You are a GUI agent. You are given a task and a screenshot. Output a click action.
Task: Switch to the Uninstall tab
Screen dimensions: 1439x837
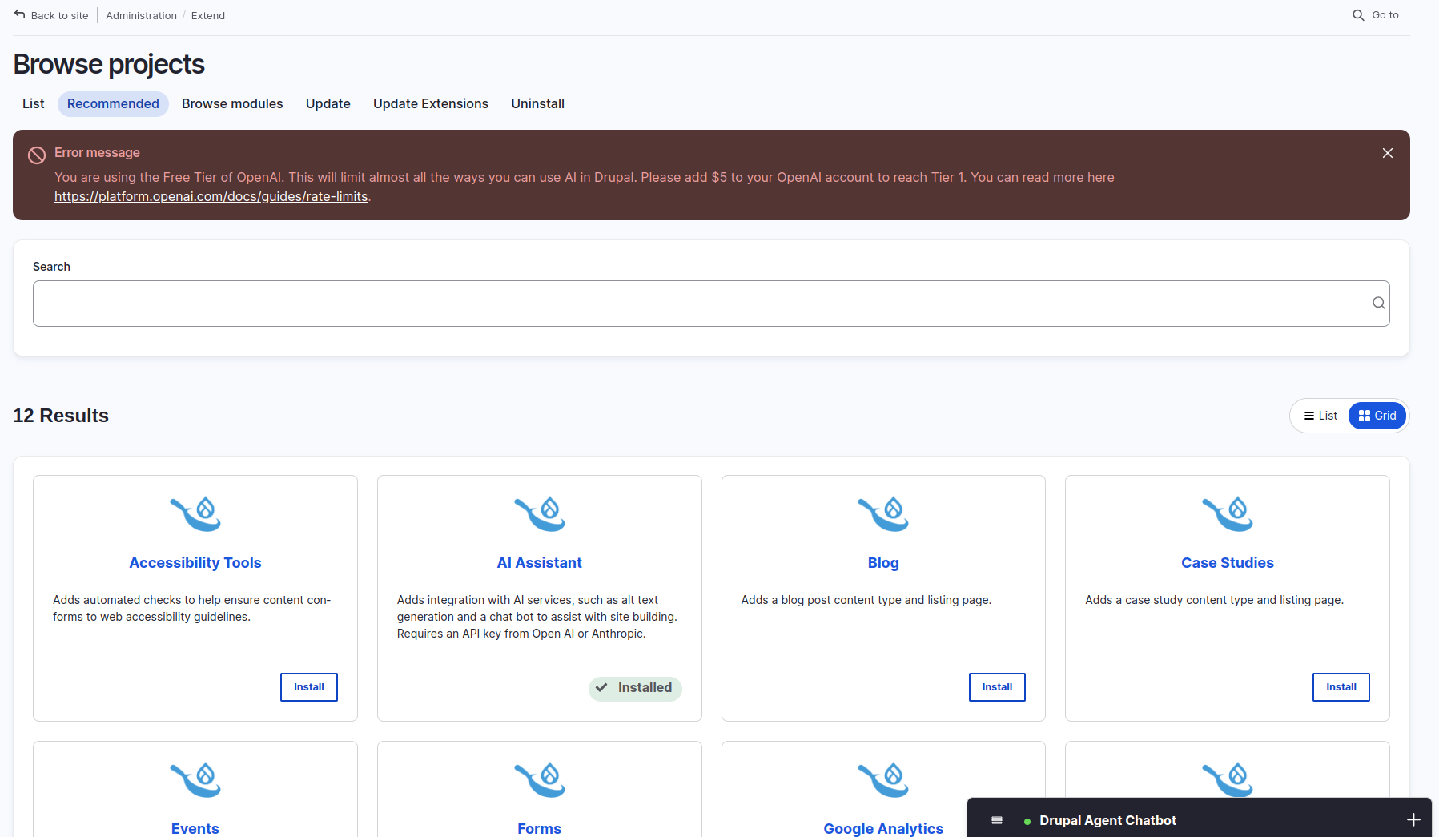[x=538, y=104]
